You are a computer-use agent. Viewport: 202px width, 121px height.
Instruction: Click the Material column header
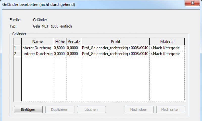click(167, 42)
